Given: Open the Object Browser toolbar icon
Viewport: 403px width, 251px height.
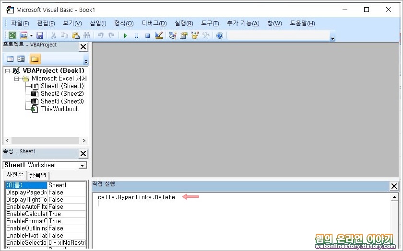Looking at the screenshot, I should [195, 35].
